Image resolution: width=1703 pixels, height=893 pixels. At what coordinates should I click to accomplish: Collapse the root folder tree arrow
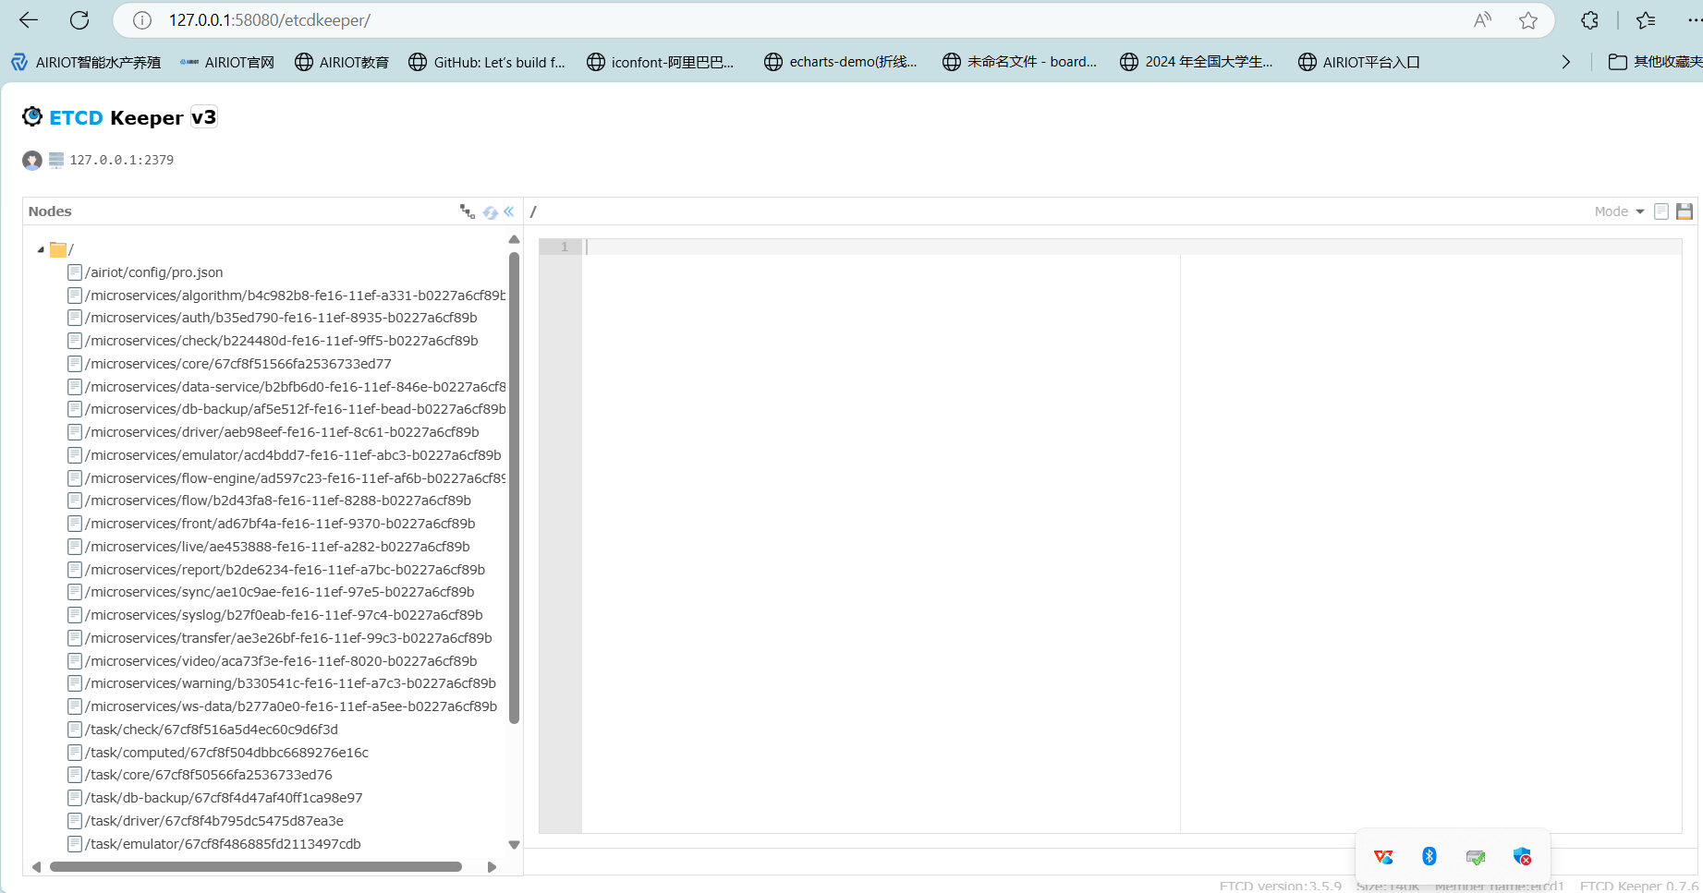[x=41, y=249]
